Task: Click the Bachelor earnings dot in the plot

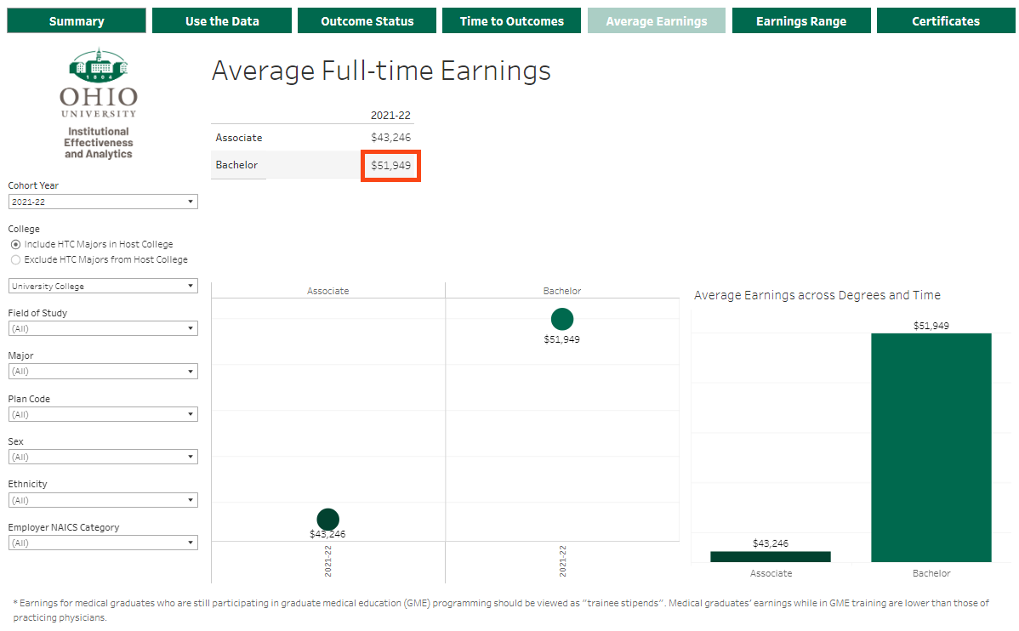Action: [x=562, y=319]
